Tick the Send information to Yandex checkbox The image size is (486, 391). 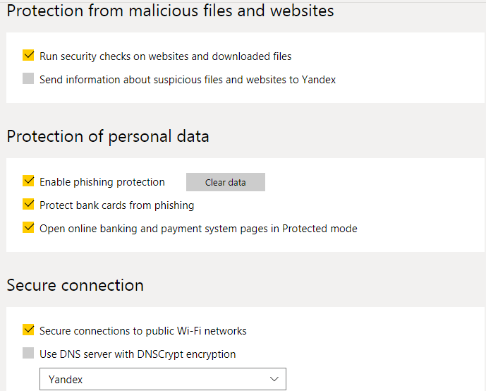[x=28, y=79]
